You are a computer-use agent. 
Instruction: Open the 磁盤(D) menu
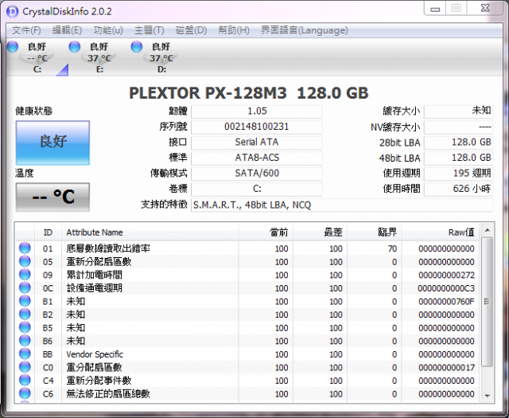[x=191, y=30]
